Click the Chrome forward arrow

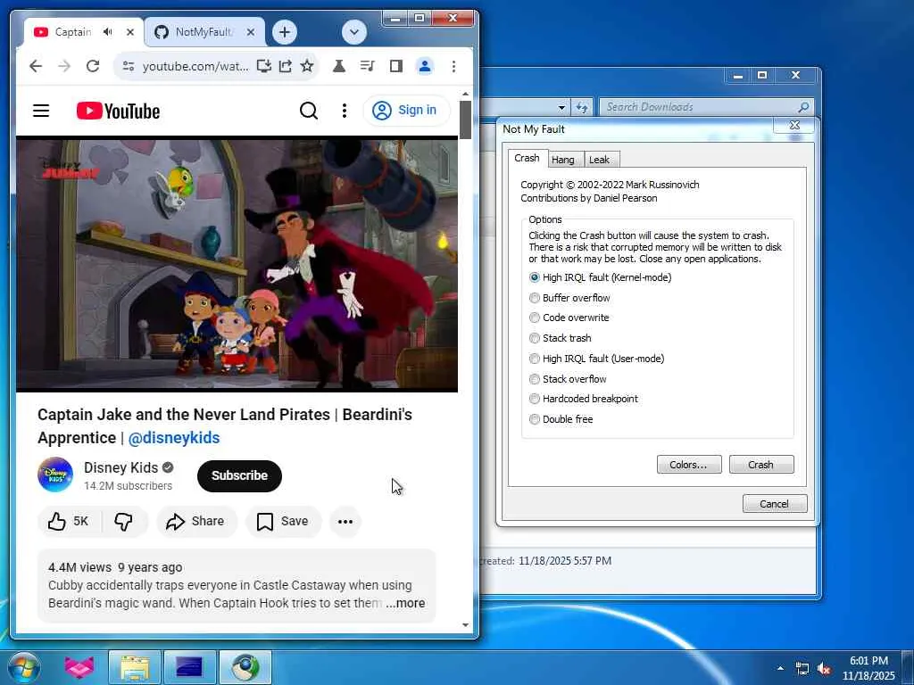[x=64, y=66]
